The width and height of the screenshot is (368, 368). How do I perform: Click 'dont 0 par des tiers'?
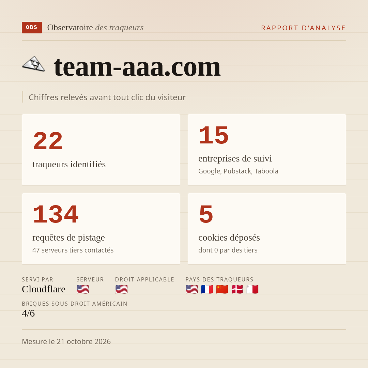pyautogui.click(x=228, y=250)
